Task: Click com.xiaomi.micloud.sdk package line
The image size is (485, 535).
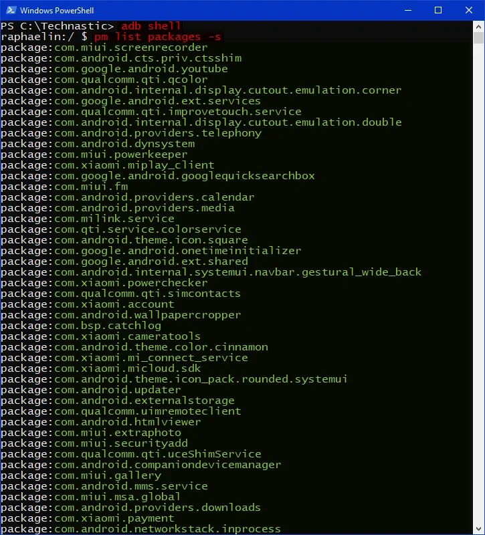Action: [101, 368]
